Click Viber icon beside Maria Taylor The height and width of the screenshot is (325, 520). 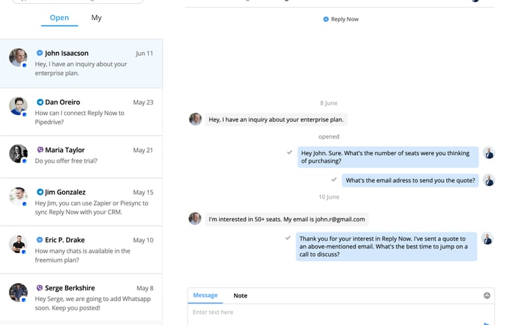click(40, 150)
